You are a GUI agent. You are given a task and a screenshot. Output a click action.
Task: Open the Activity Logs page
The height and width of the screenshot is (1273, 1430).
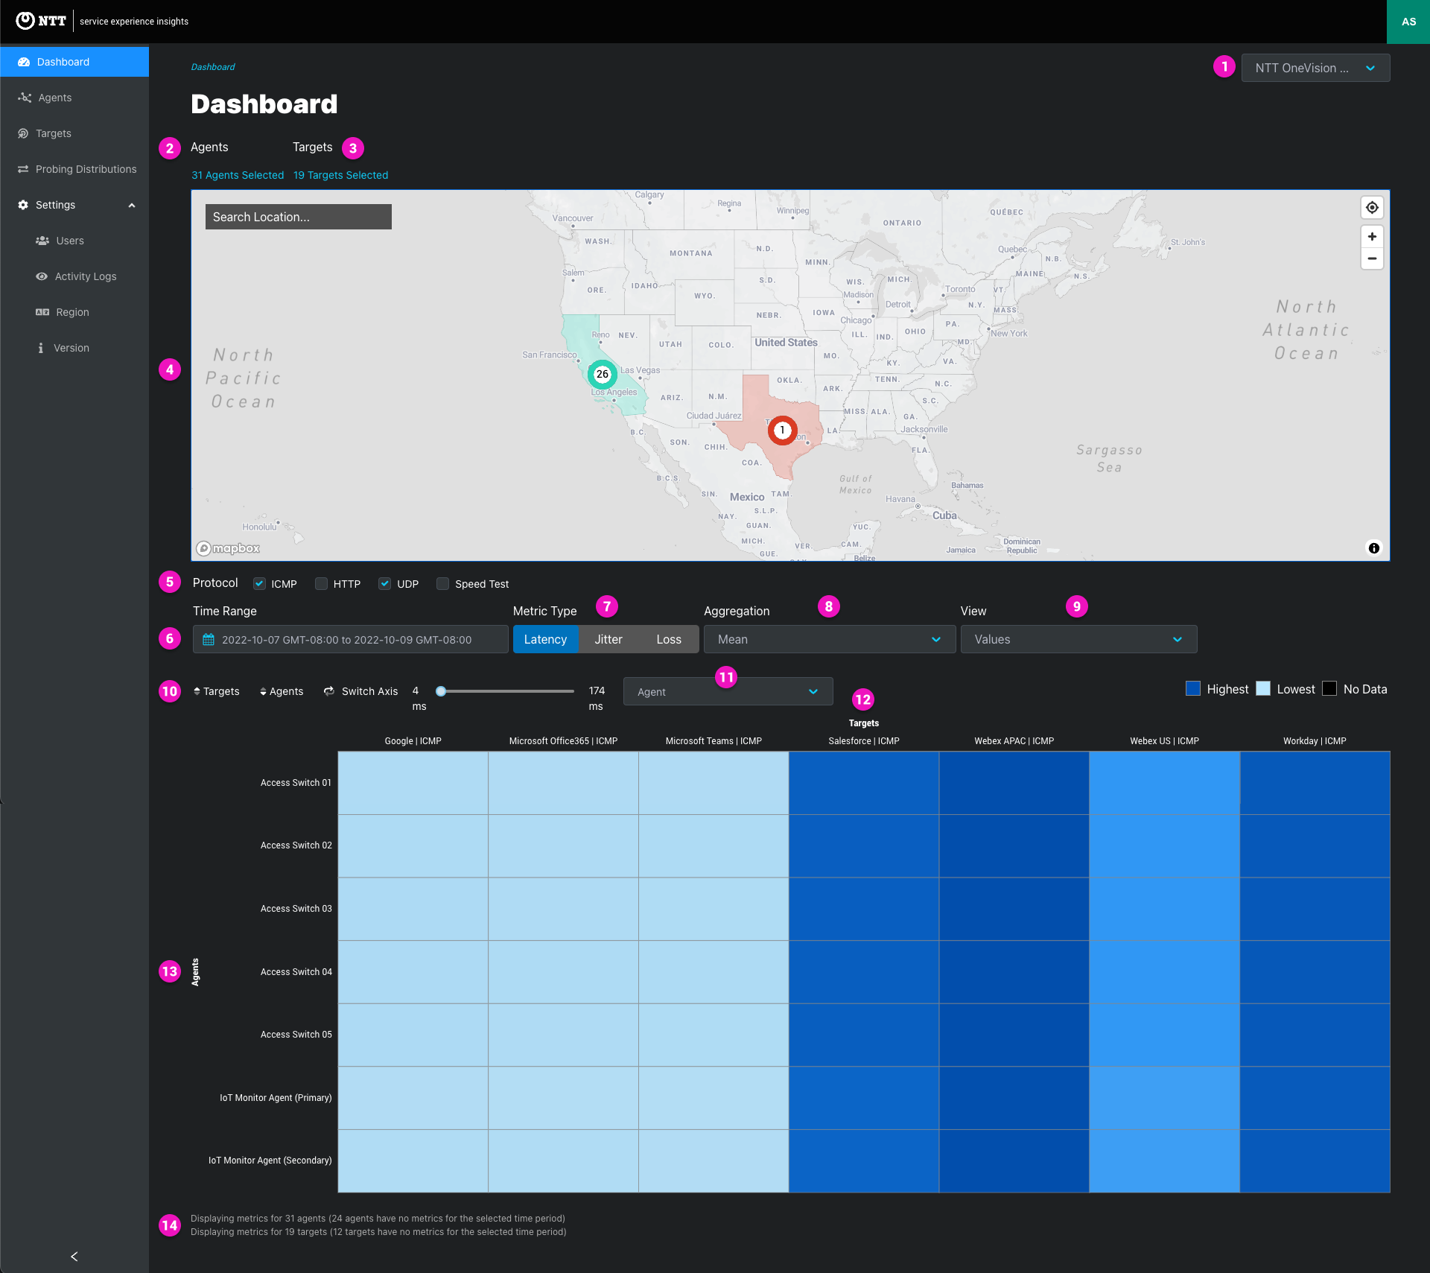[x=74, y=276]
